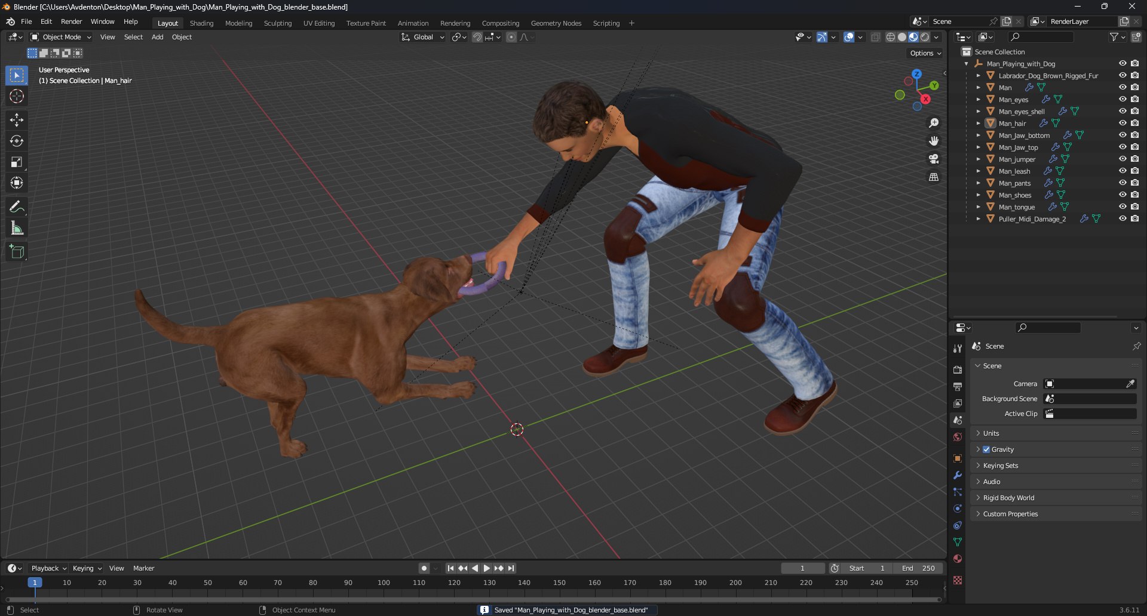Switch to the Shading workspace tab
This screenshot has width=1147, height=616.
(201, 23)
